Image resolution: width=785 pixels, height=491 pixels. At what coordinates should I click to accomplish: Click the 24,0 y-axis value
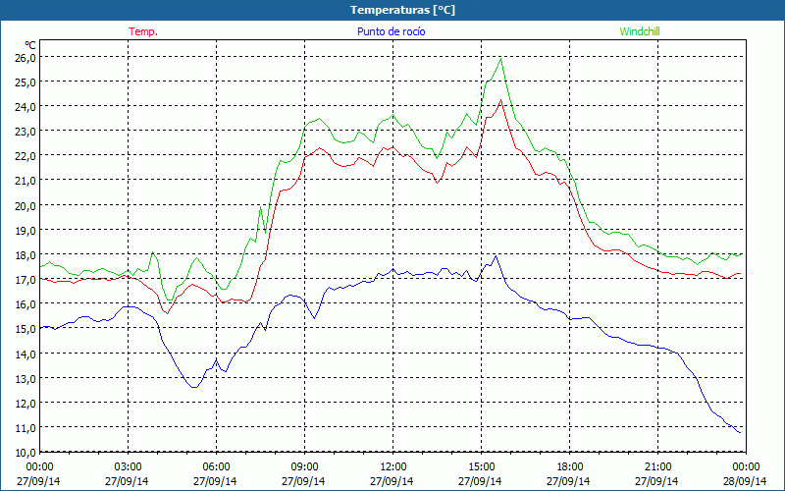(x=26, y=106)
